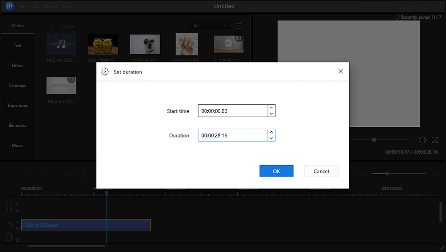Decrease the Start time with down arrow
Image resolution: width=446 pixels, height=252 pixels.
pos(271,114)
